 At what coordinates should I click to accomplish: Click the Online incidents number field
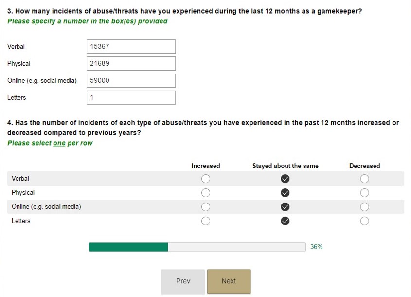[x=131, y=81]
